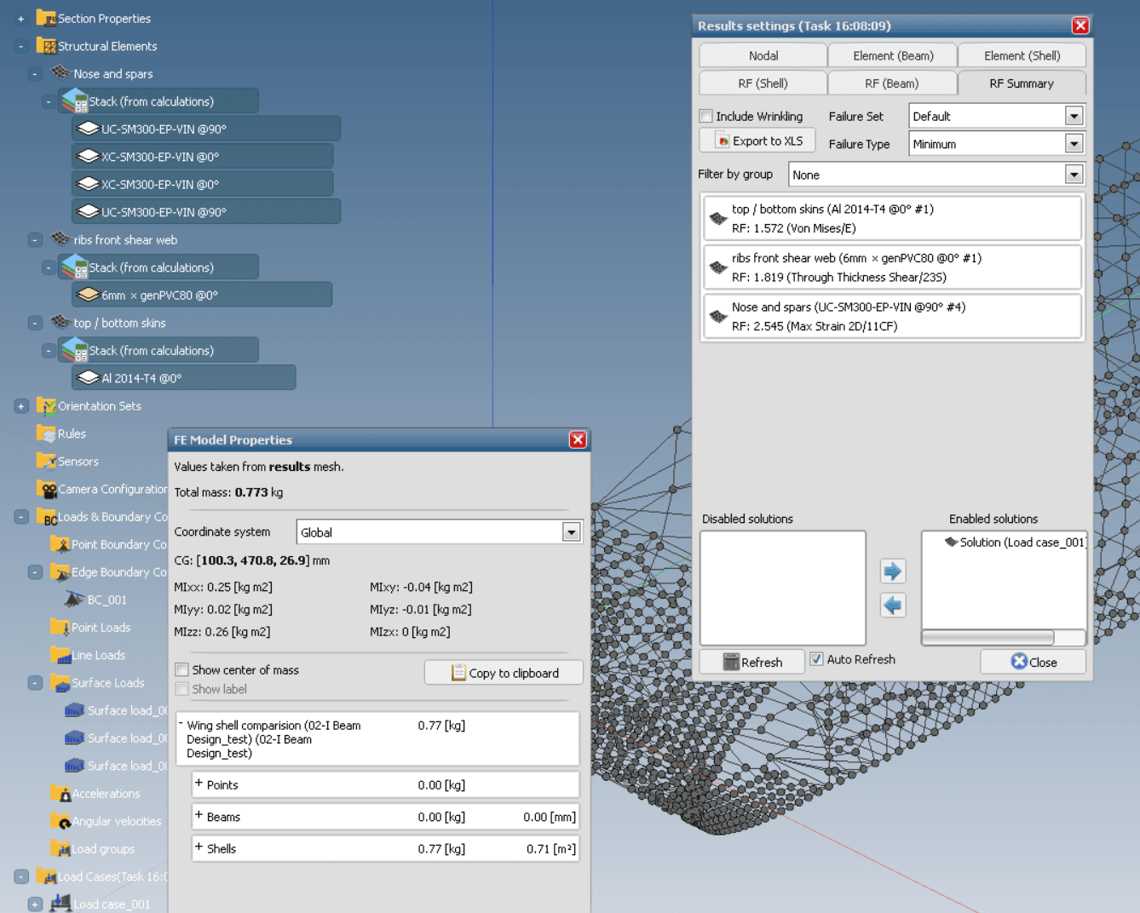The width and height of the screenshot is (1140, 913).
Task: Expand the Shells mass row
Action: pos(199,847)
